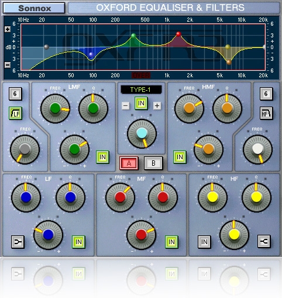Click the cyan master gain knob

[142, 134]
